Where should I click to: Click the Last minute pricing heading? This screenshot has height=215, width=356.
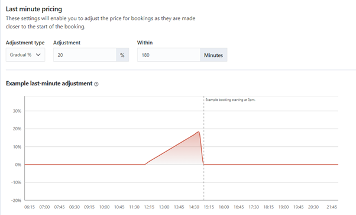[x=34, y=9]
